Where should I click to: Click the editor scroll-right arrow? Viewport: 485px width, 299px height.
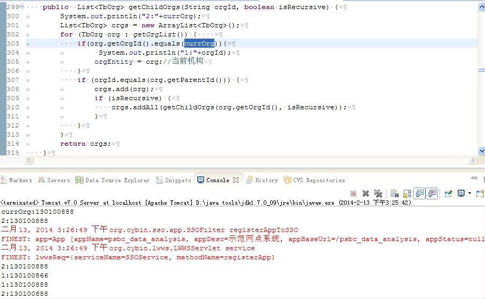tap(473, 160)
